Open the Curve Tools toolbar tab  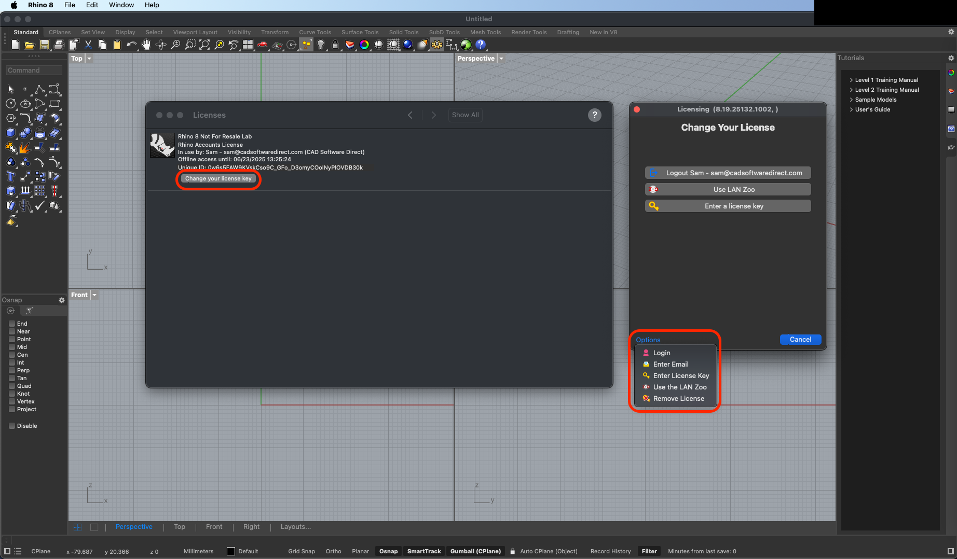[x=315, y=32]
